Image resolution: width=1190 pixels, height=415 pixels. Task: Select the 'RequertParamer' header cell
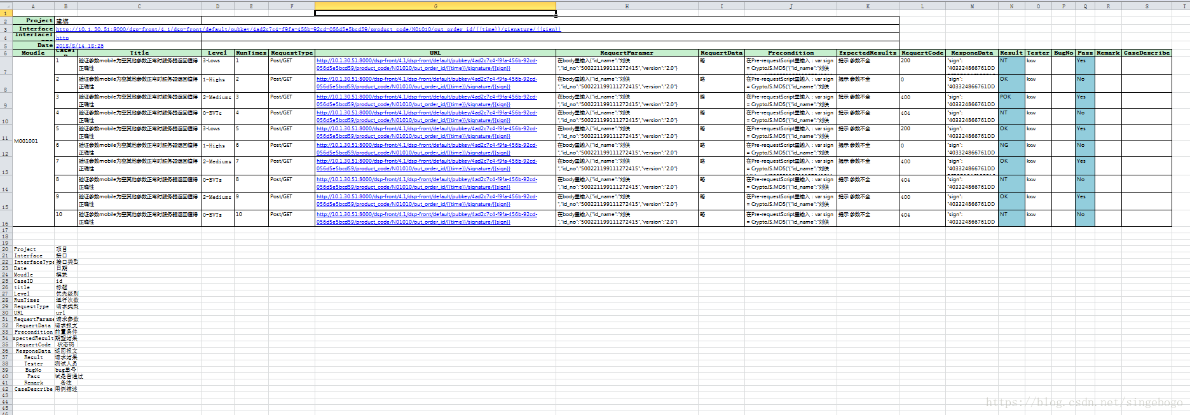pos(627,53)
